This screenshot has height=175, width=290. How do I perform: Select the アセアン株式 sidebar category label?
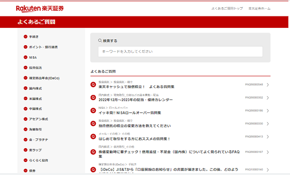(x=39, y=119)
